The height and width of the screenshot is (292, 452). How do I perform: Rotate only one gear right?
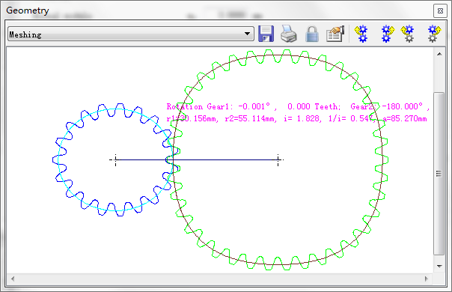434,34
